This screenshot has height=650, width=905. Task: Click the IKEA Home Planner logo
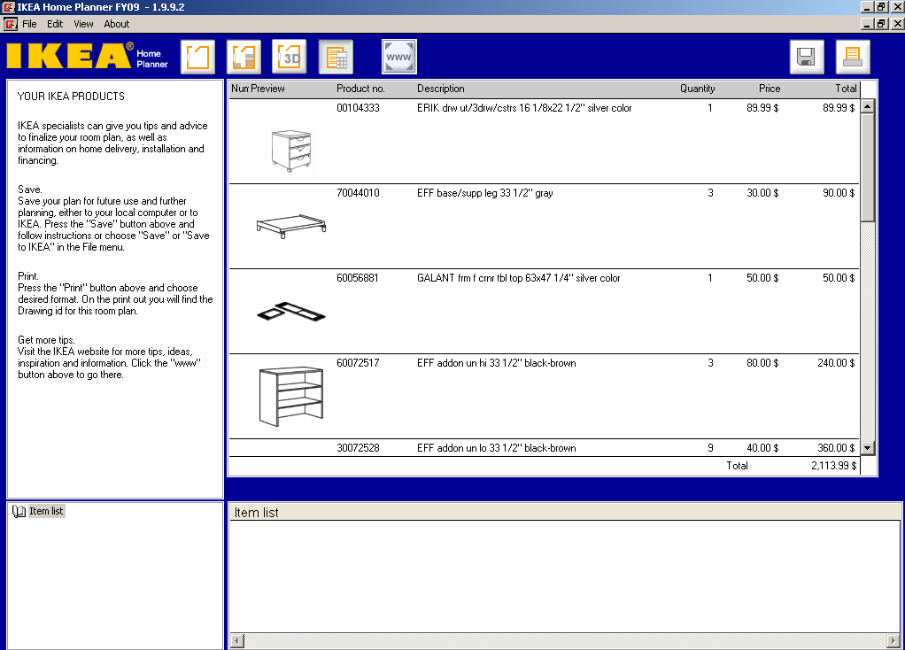pyautogui.click(x=87, y=56)
